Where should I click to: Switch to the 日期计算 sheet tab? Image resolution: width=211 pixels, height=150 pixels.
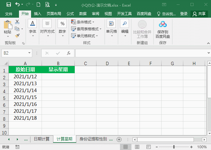click(42, 139)
